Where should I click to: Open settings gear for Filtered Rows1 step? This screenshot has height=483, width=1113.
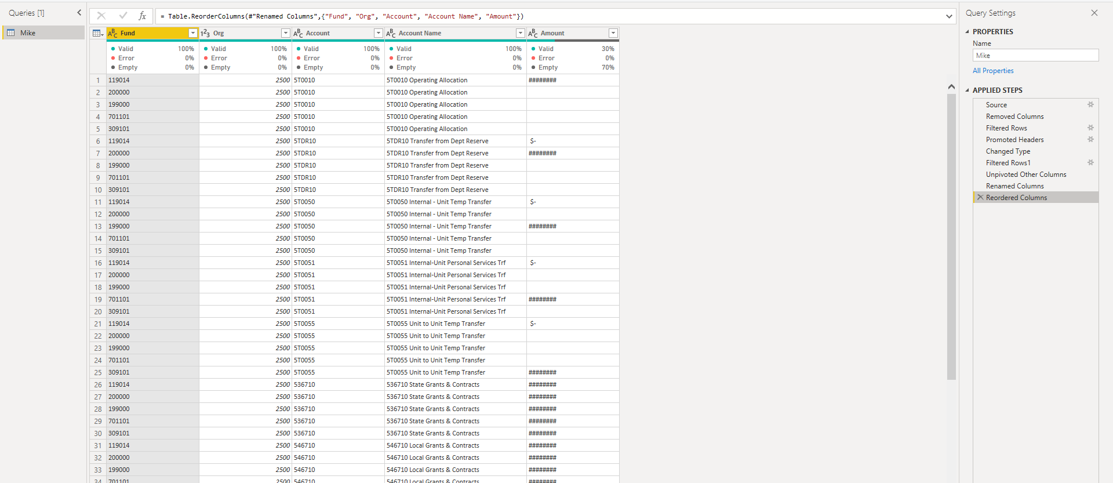click(x=1090, y=162)
